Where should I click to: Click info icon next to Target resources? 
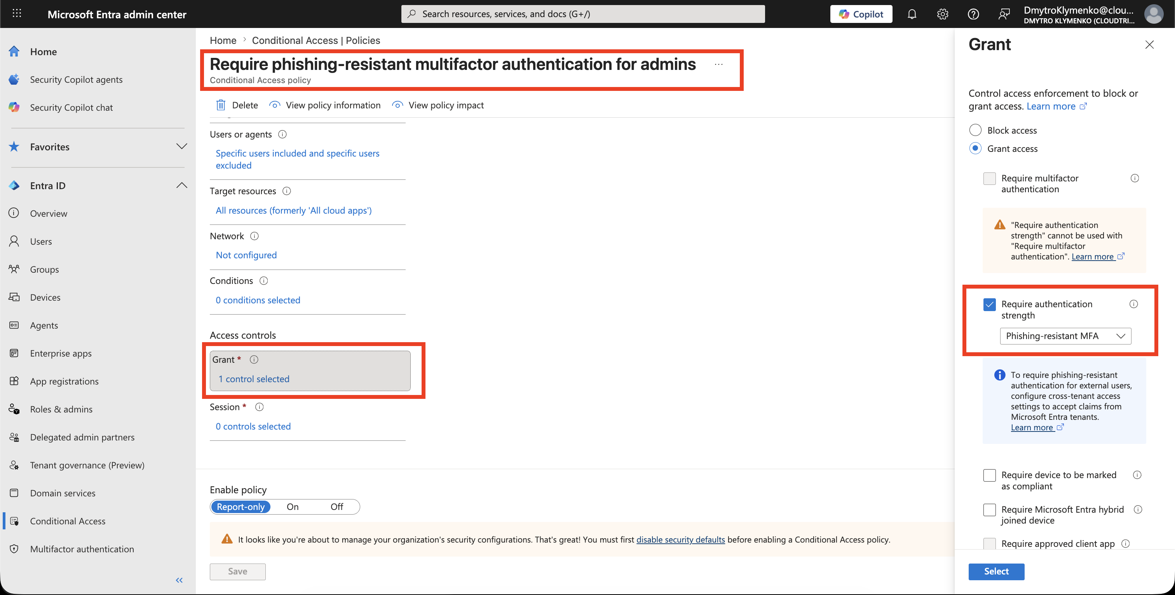286,191
